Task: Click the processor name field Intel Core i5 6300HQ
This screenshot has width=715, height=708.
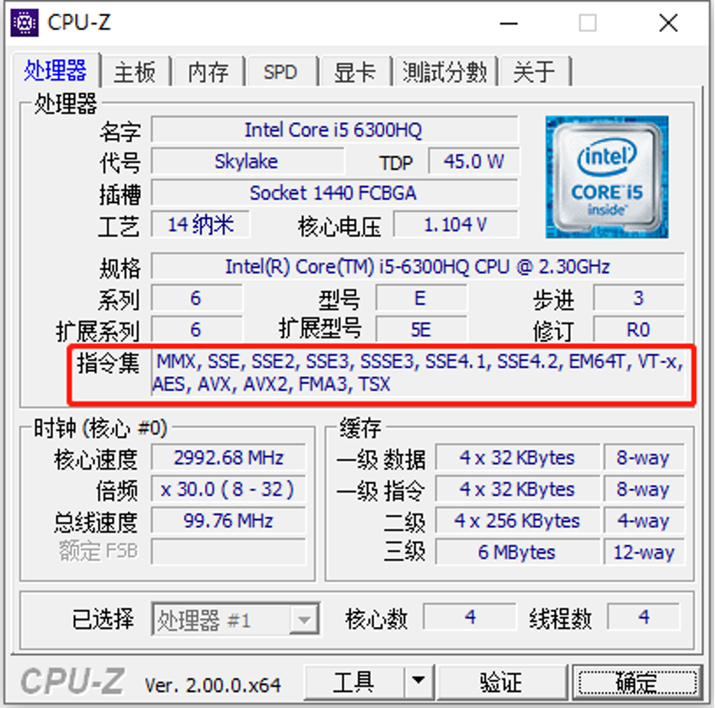Action: (334, 130)
